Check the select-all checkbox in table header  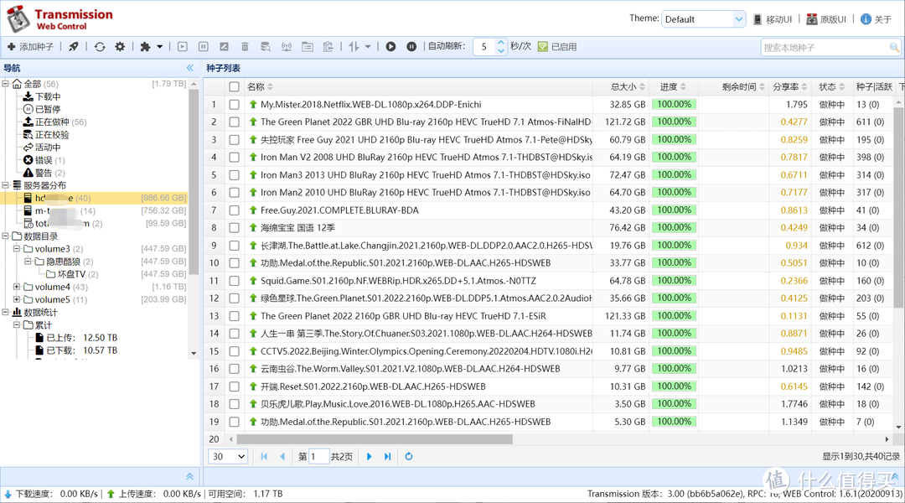(x=234, y=86)
